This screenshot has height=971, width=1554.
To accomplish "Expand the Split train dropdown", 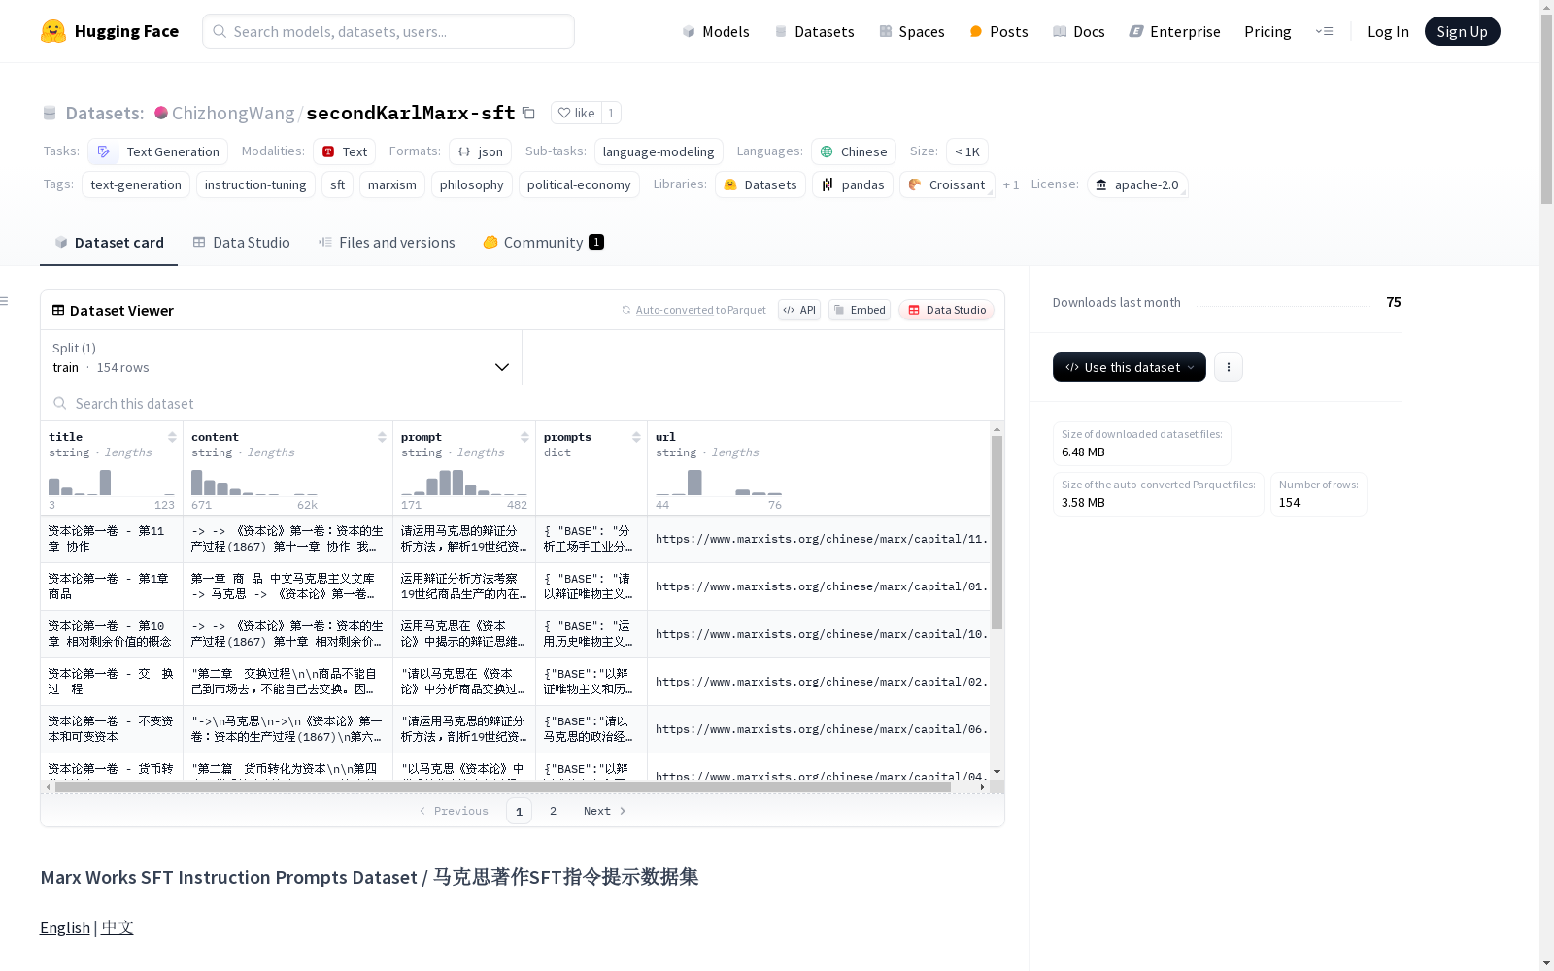I will click(x=282, y=357).
